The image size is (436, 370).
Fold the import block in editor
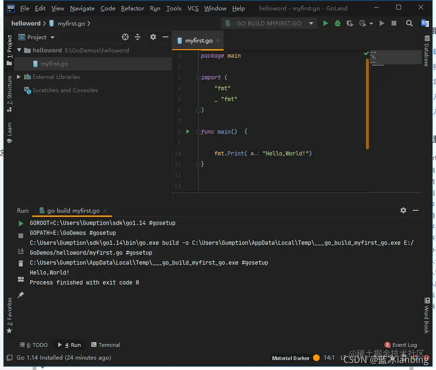click(x=198, y=77)
